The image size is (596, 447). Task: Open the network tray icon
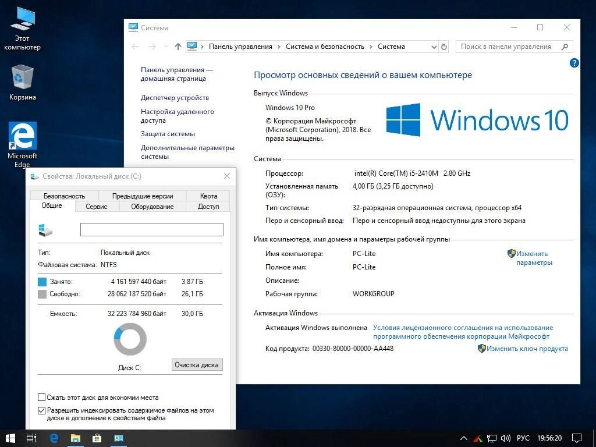[492, 438]
